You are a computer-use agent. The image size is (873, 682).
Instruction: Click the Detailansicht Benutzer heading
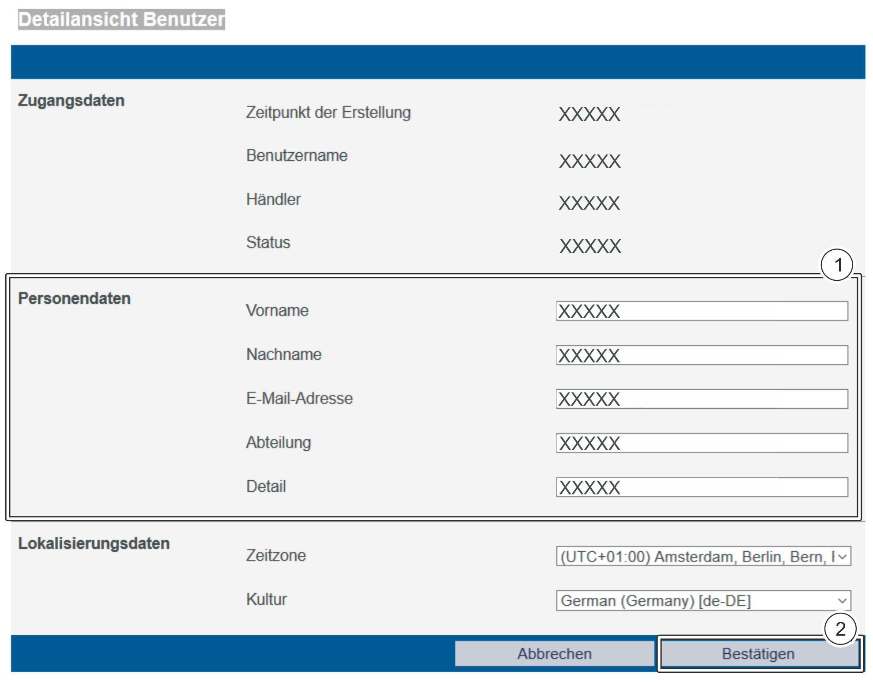coord(121,20)
